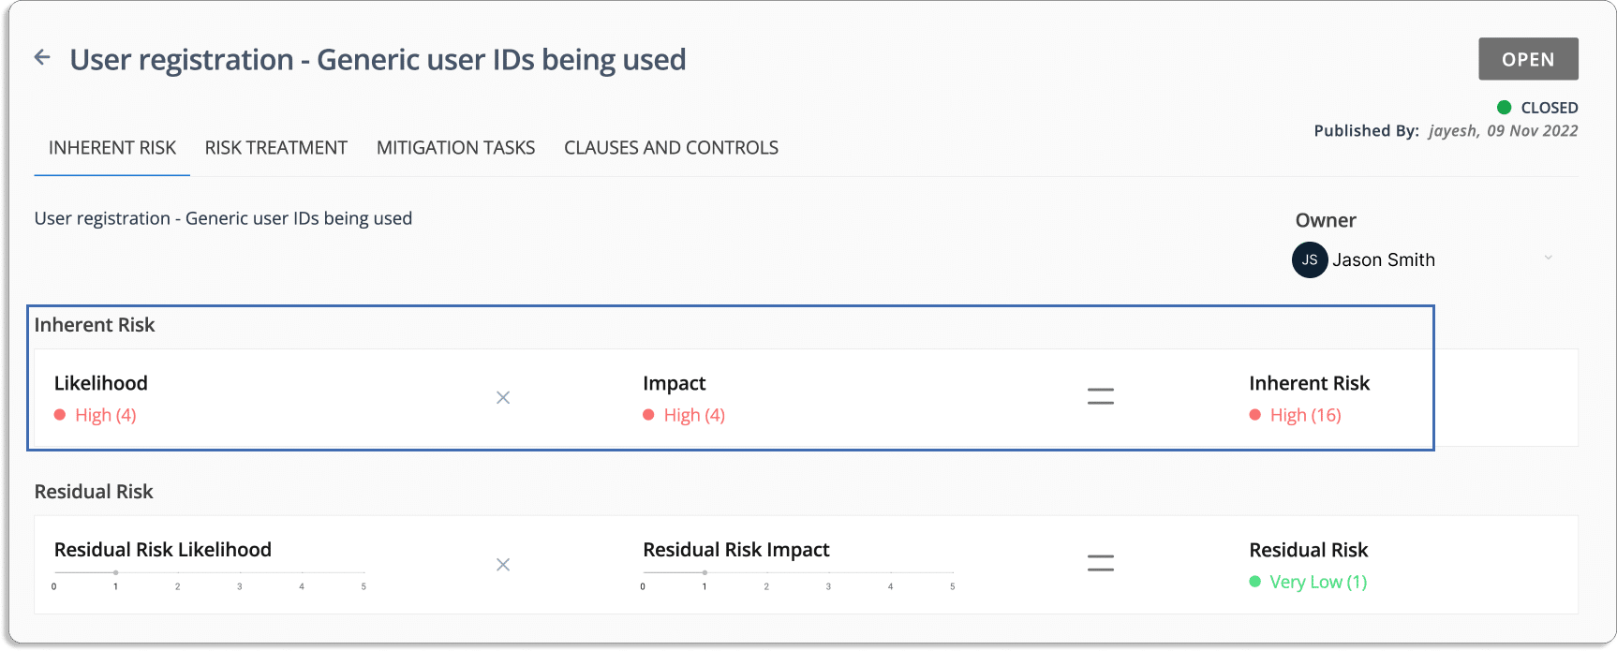
Task: Click the High (16) inherent risk value
Action: coord(1305,415)
